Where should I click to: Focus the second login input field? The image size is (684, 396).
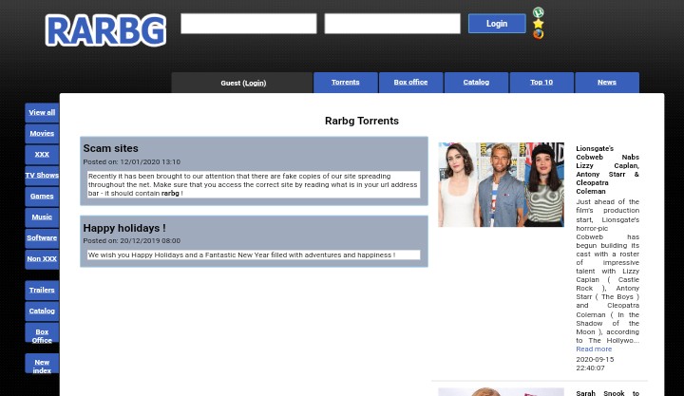click(x=392, y=24)
